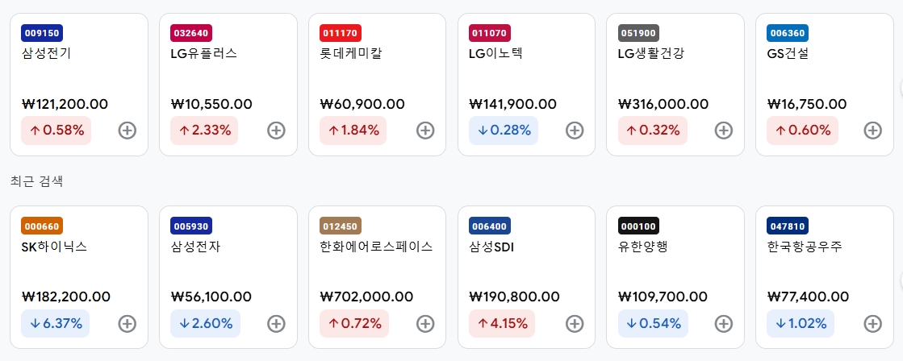Click the 009150 ticker badge
This screenshot has height=361, width=903.
pos(42,33)
